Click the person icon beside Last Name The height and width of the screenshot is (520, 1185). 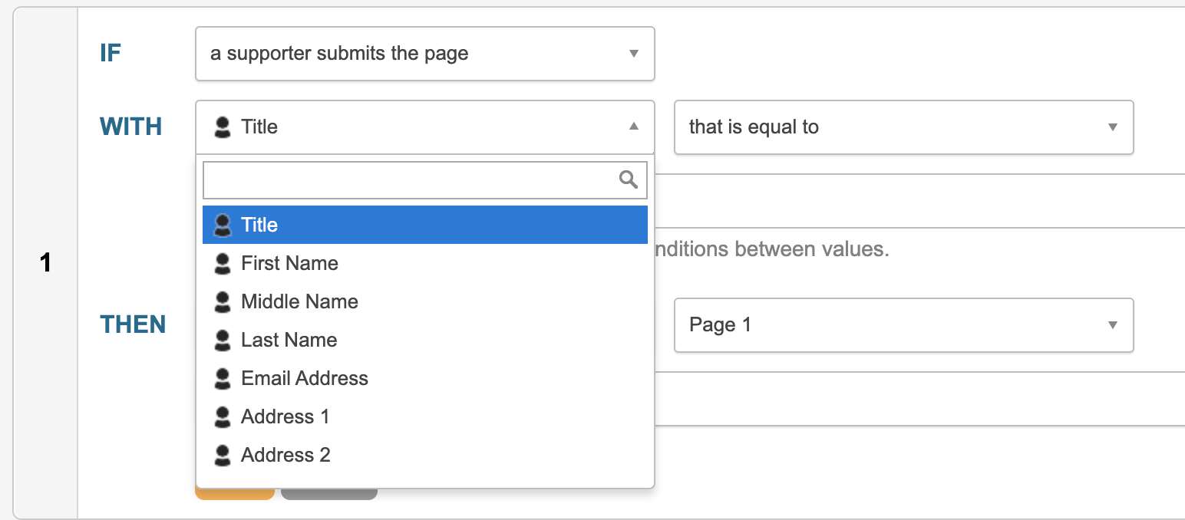pyautogui.click(x=223, y=340)
